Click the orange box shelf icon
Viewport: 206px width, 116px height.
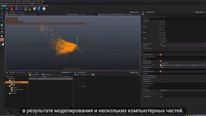[35, 9]
